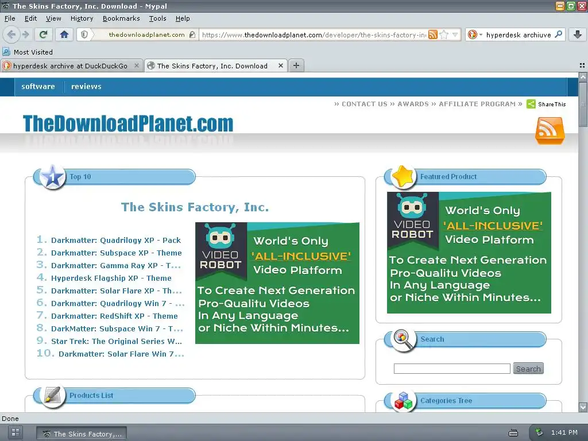Viewport: 588px width, 441px height.
Task: Open the CONTACT US link
Action: pyautogui.click(x=364, y=104)
